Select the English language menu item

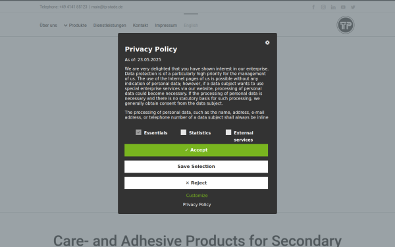tap(191, 26)
